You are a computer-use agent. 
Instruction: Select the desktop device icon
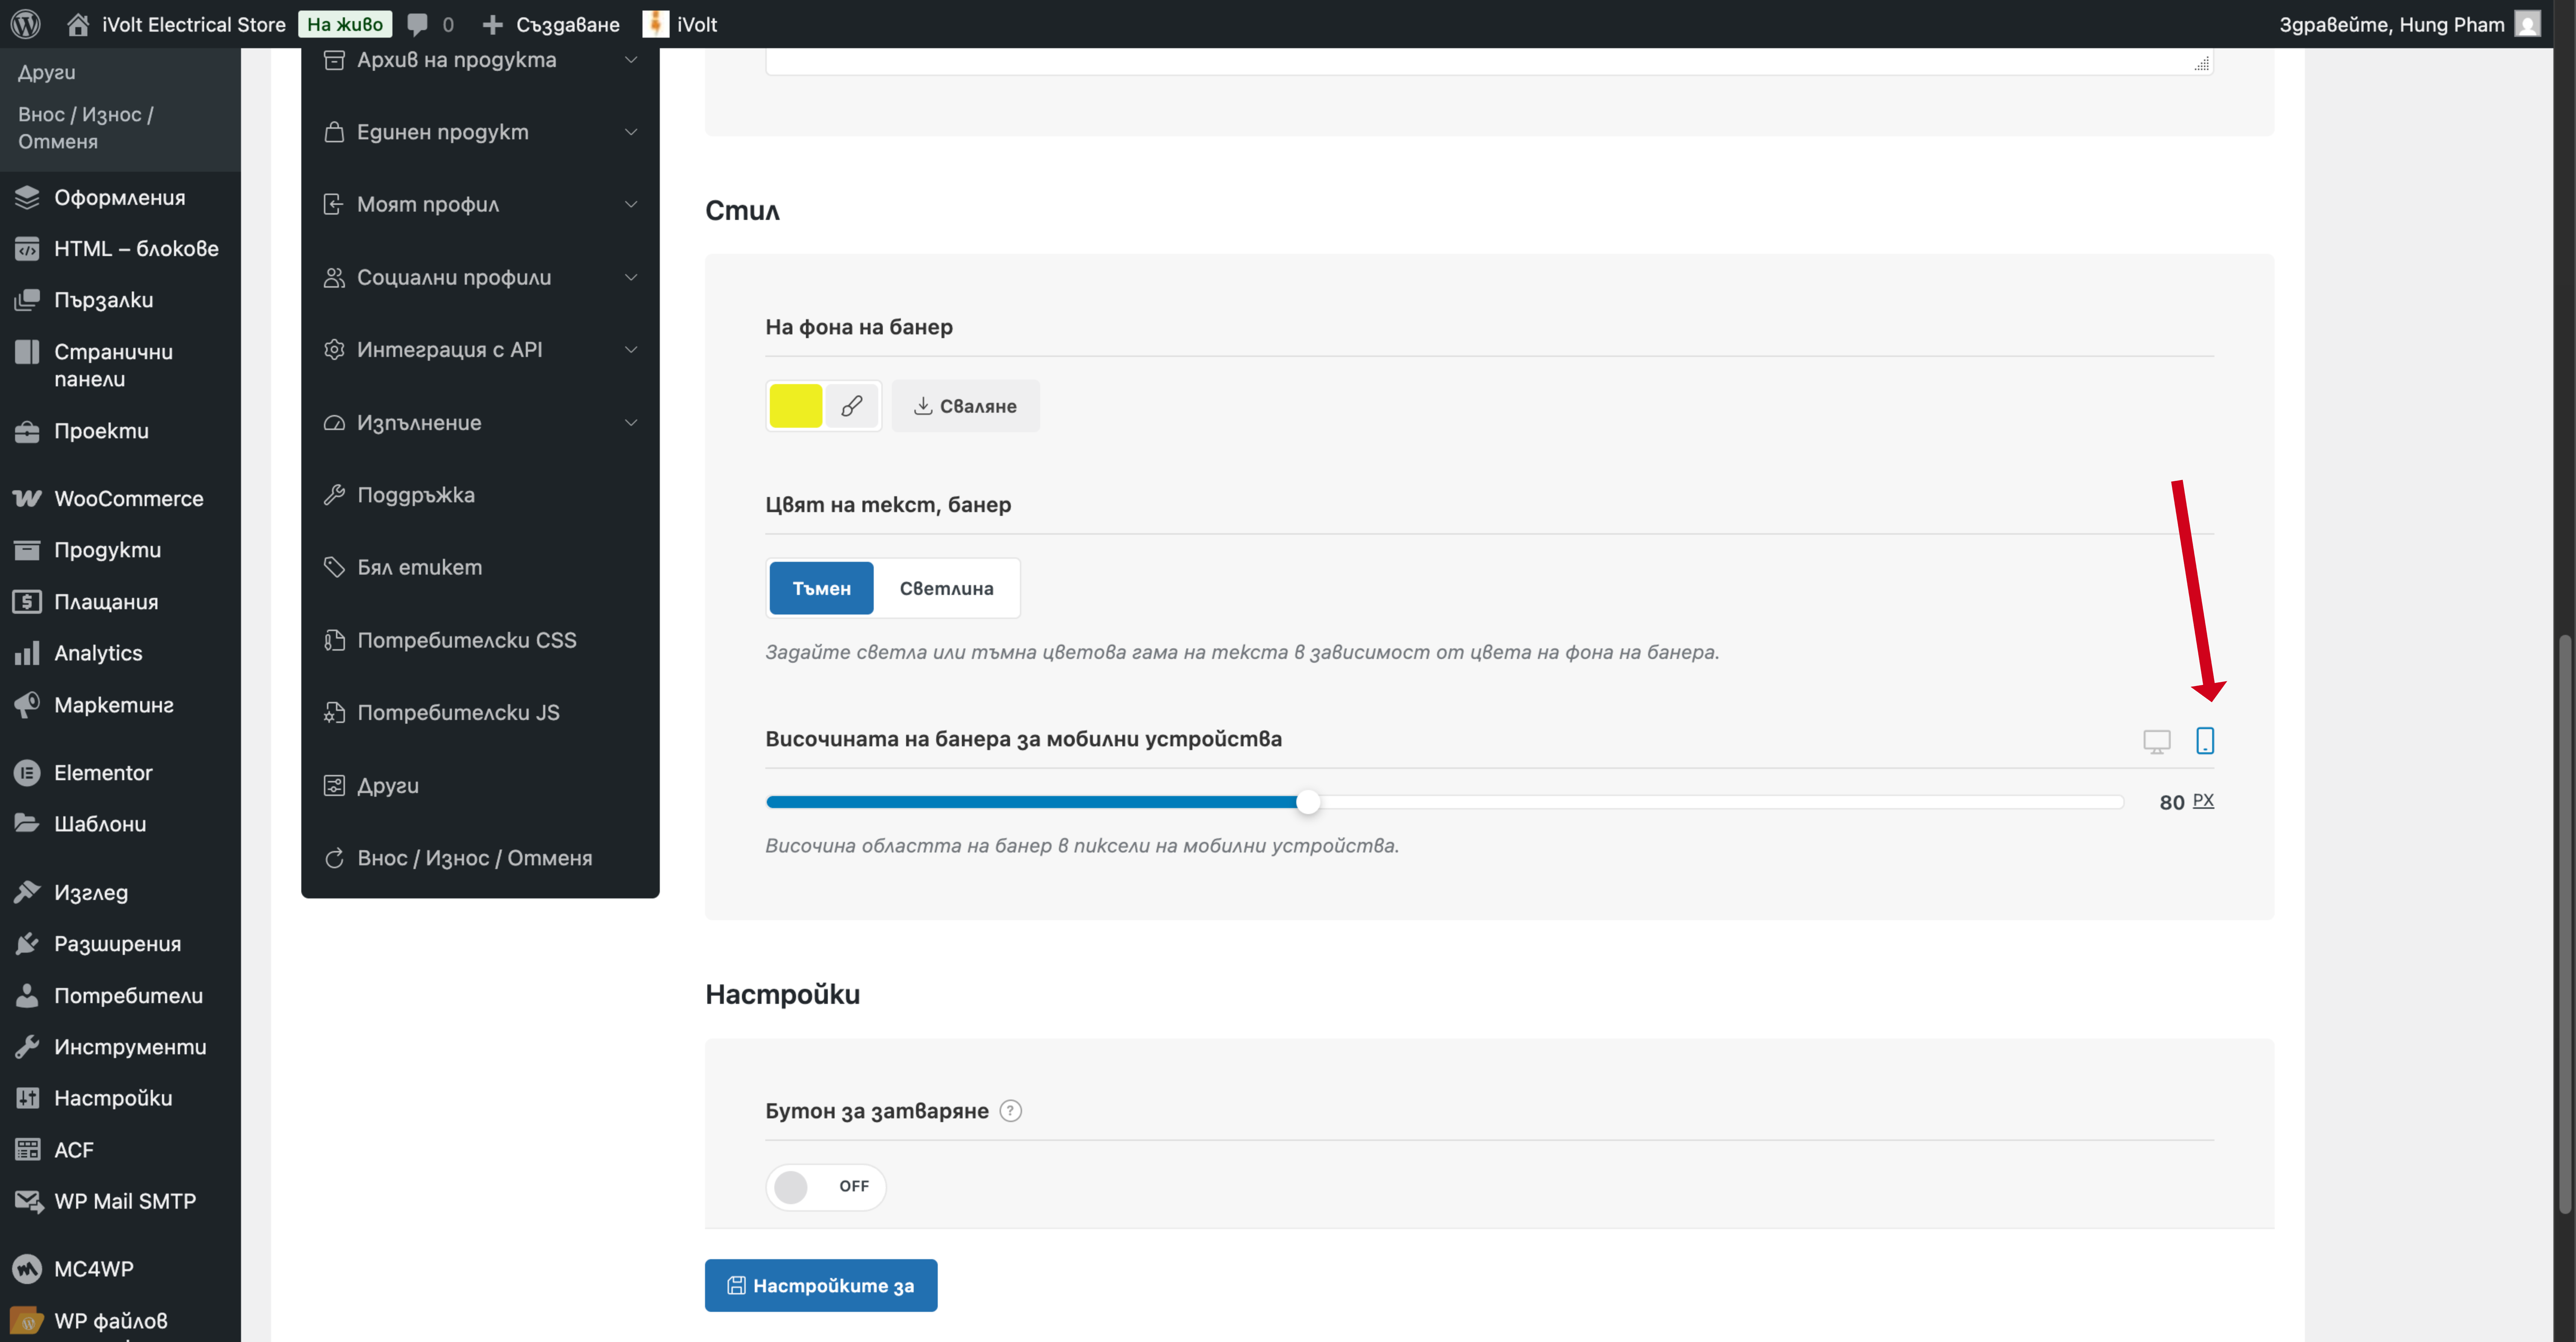2157,741
